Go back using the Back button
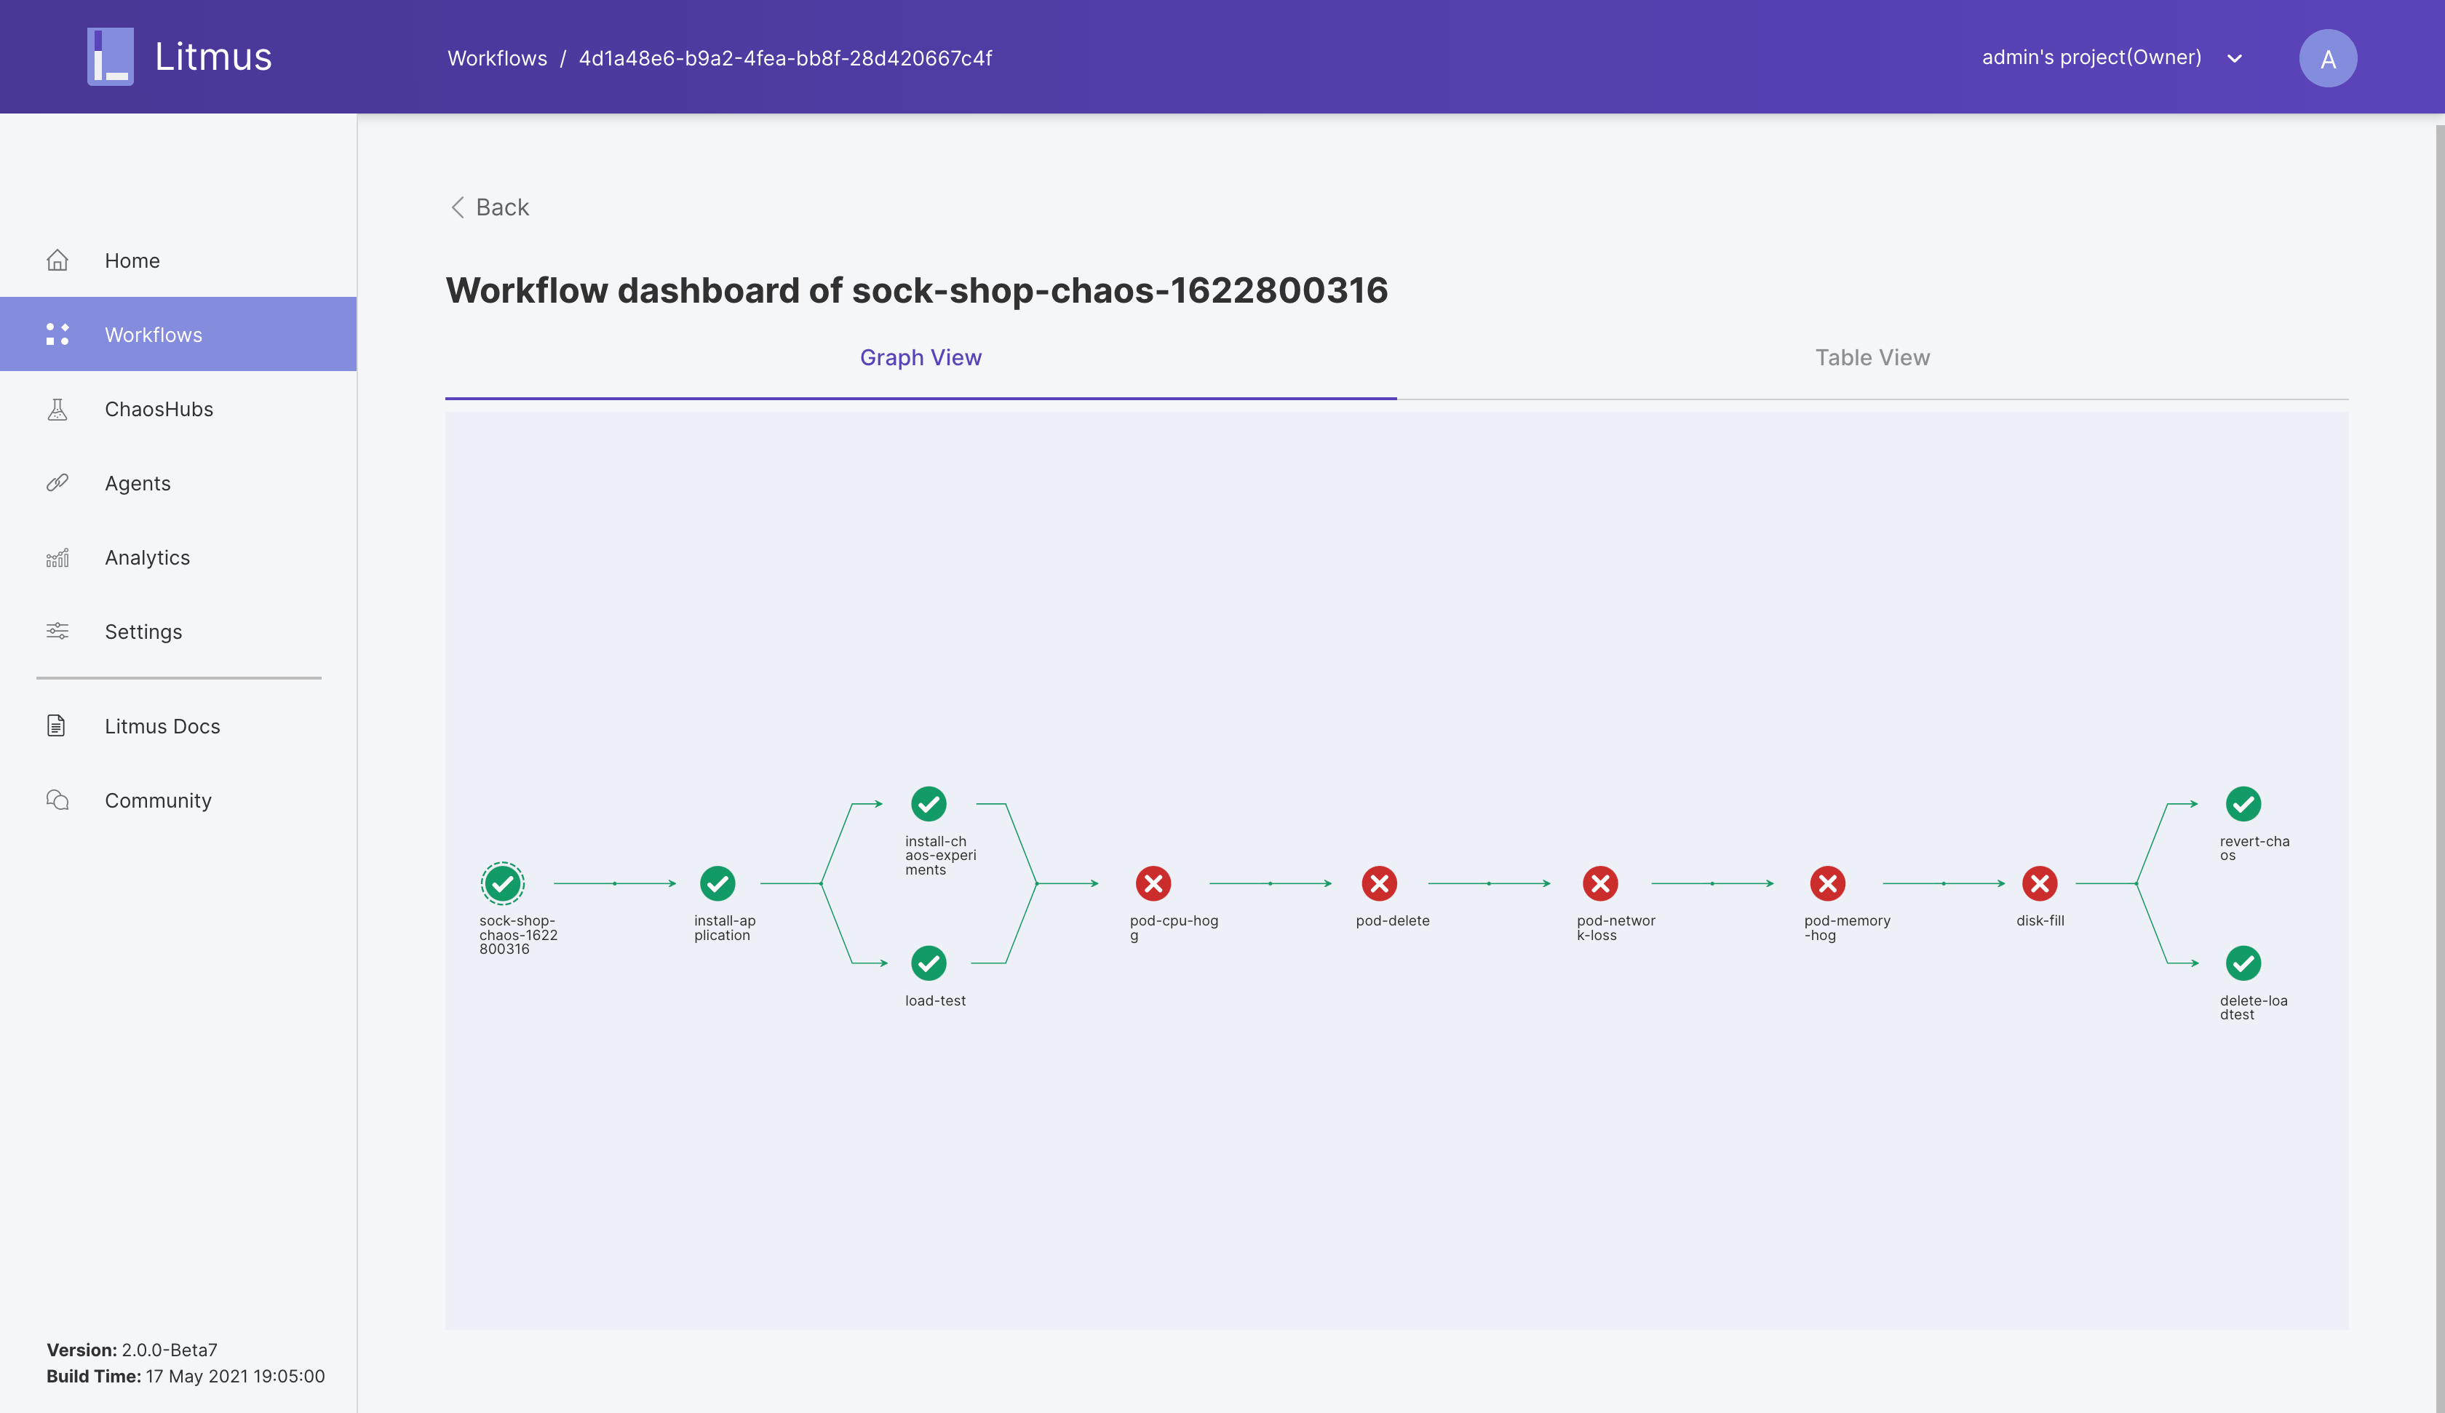The height and width of the screenshot is (1413, 2445). click(x=490, y=207)
